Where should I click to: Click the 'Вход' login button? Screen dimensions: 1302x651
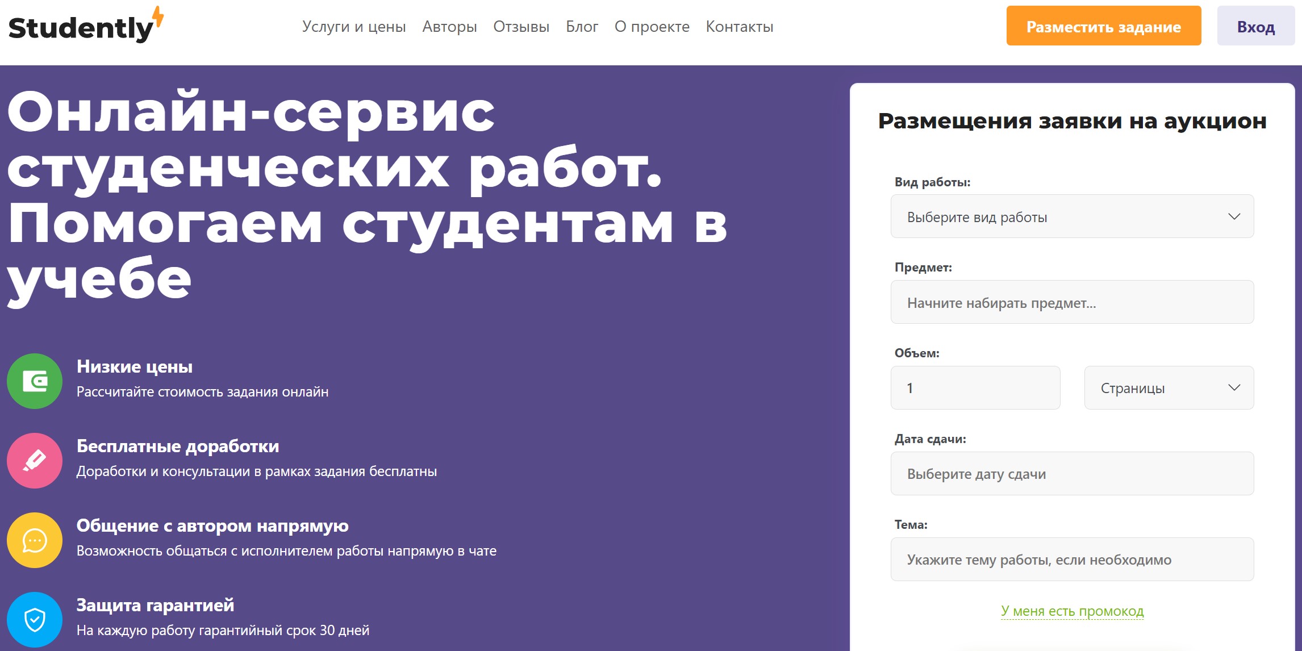1255,27
